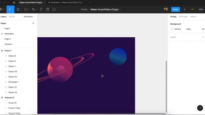Open shape tools dropdown arrow
This screenshot has height=115, width=205.
pyautogui.click(x=29, y=10)
